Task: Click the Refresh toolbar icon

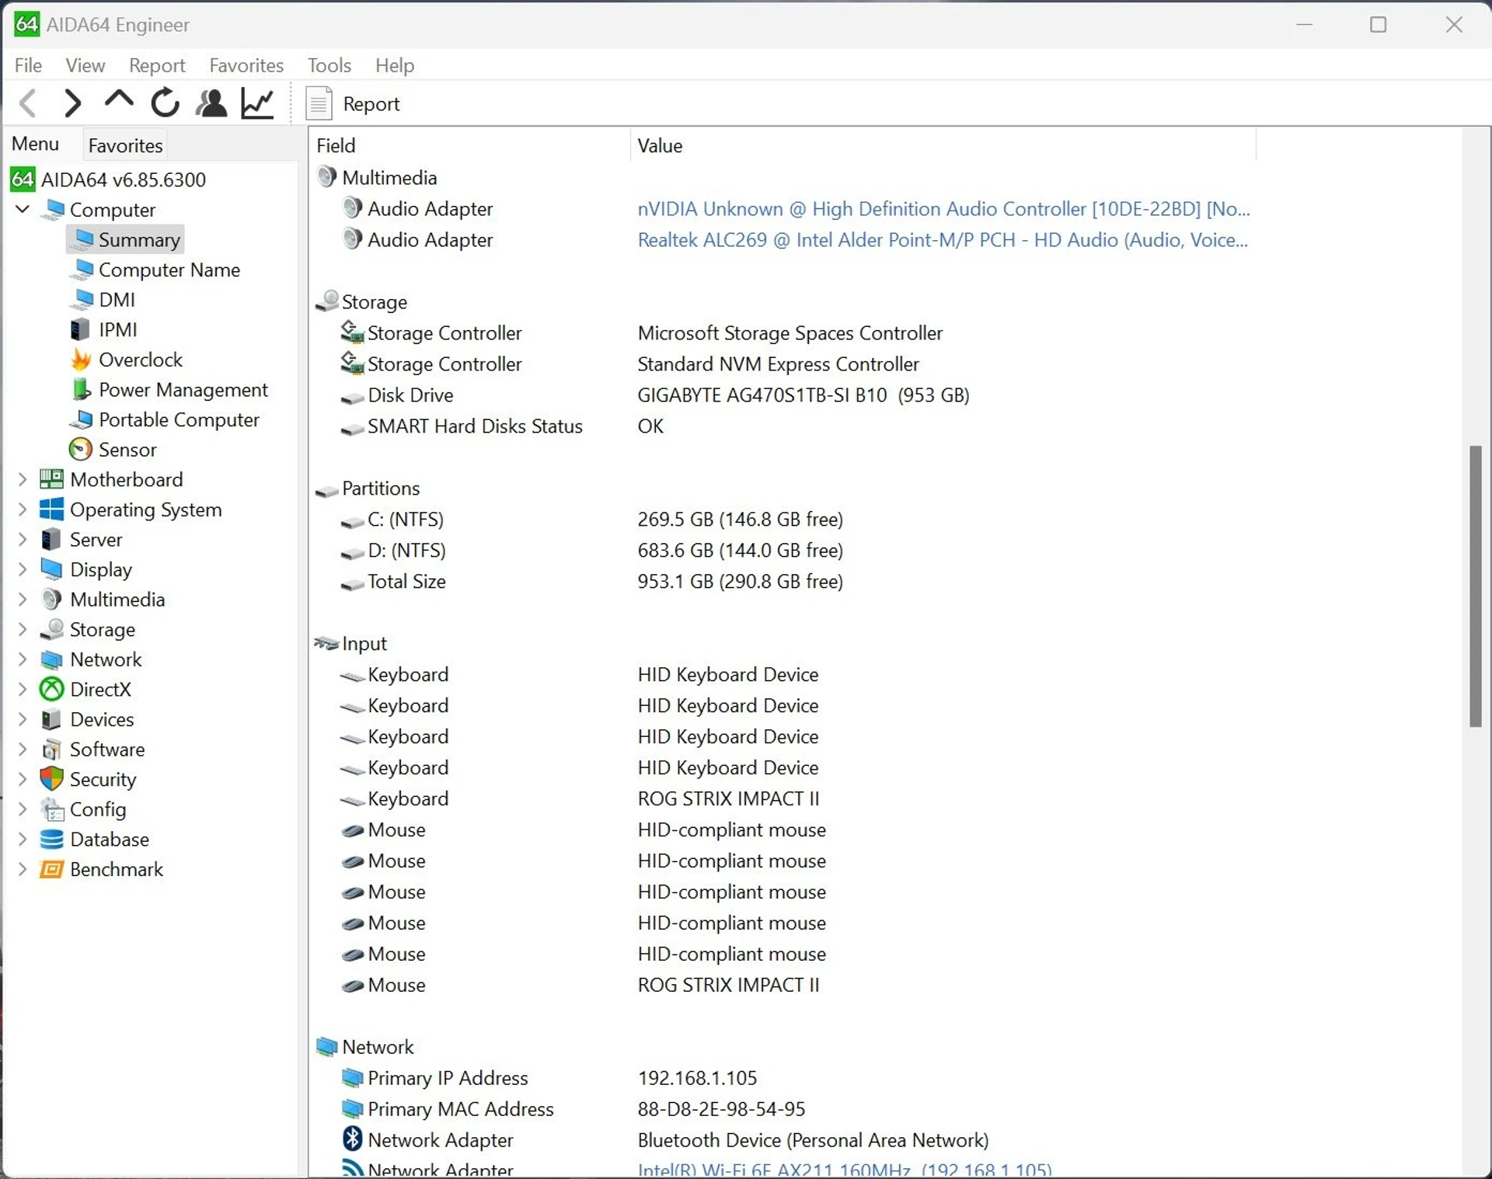Action: [165, 103]
